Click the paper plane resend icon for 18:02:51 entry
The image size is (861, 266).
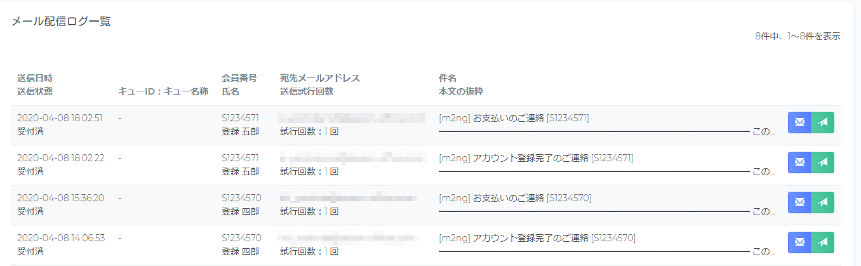click(823, 123)
